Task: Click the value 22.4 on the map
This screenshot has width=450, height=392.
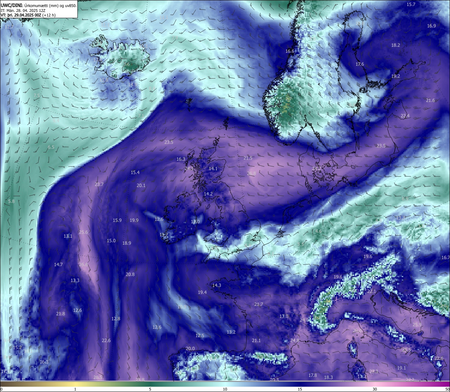Action: click(x=405, y=116)
